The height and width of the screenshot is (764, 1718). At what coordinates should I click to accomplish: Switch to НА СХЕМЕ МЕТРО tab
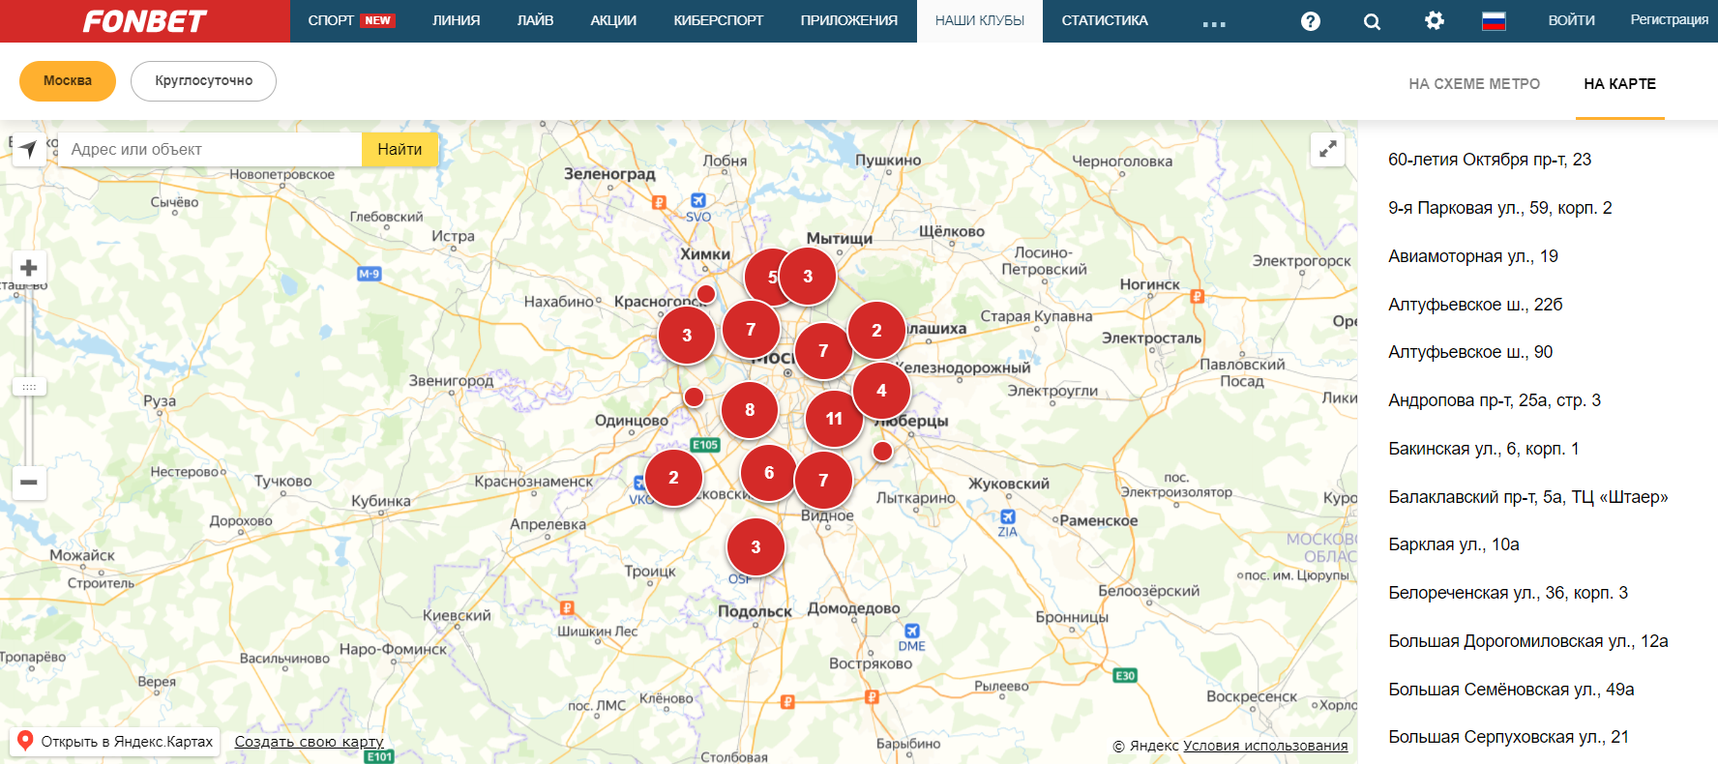click(x=1474, y=84)
